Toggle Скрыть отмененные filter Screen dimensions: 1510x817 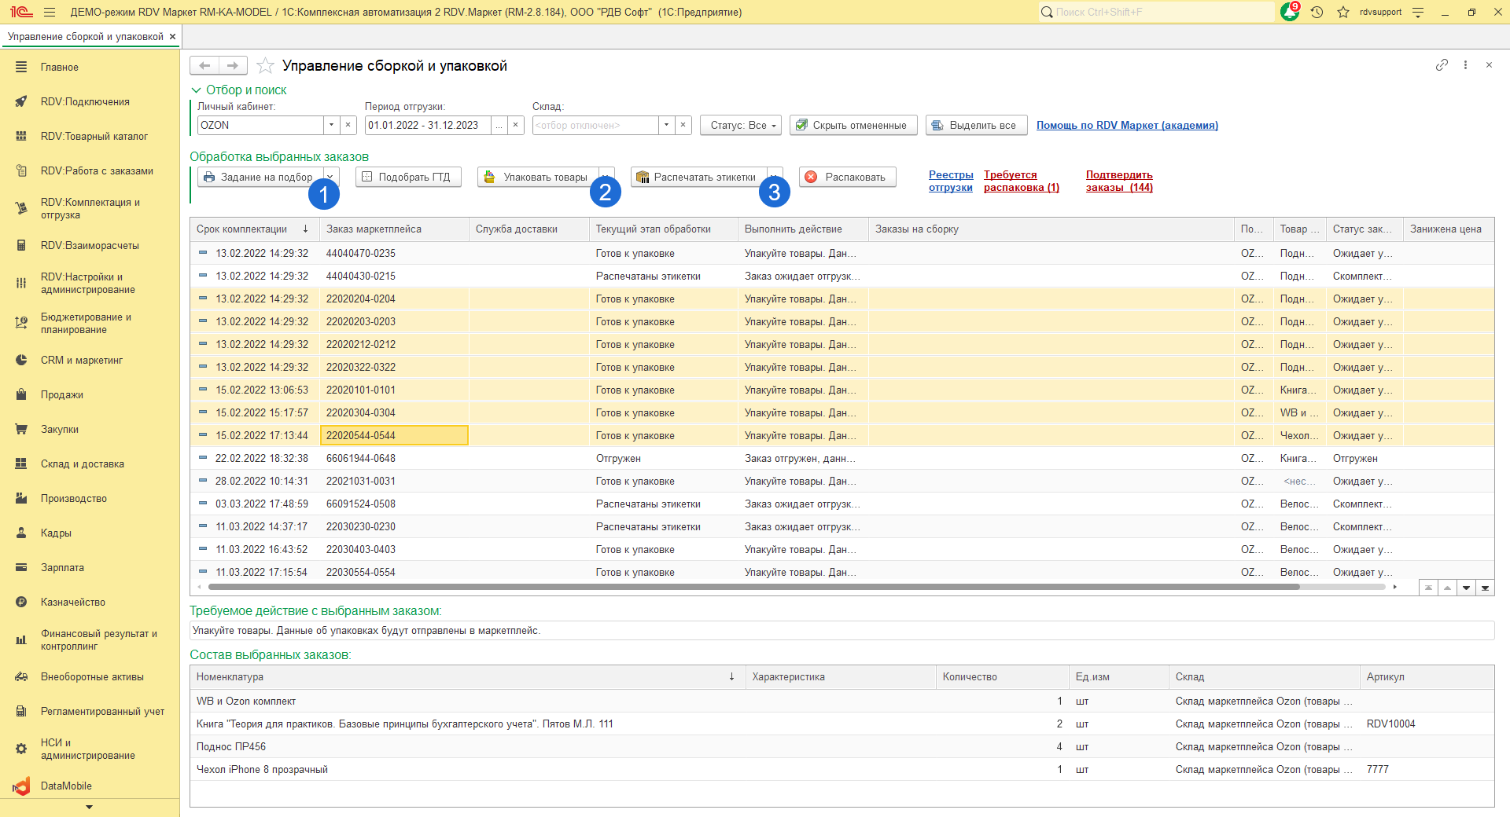pos(853,126)
